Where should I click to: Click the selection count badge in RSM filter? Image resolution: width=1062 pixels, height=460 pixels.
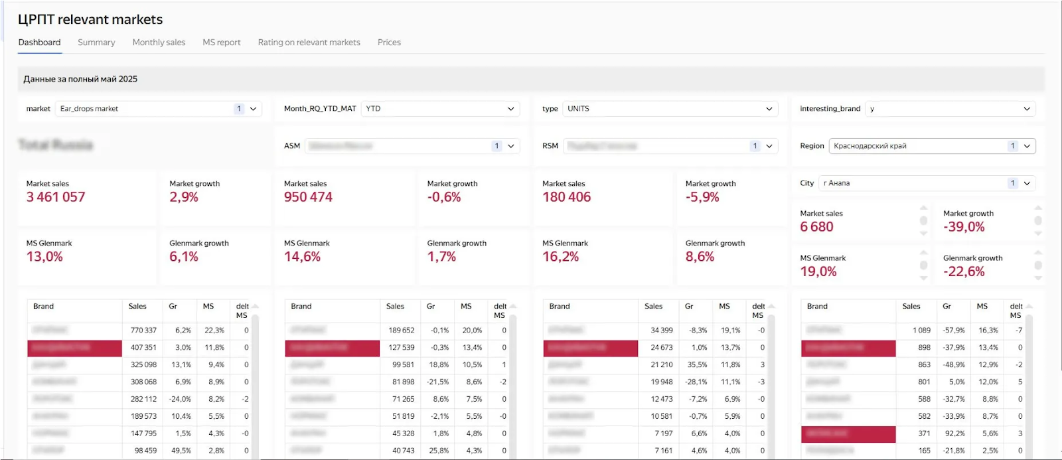click(755, 146)
